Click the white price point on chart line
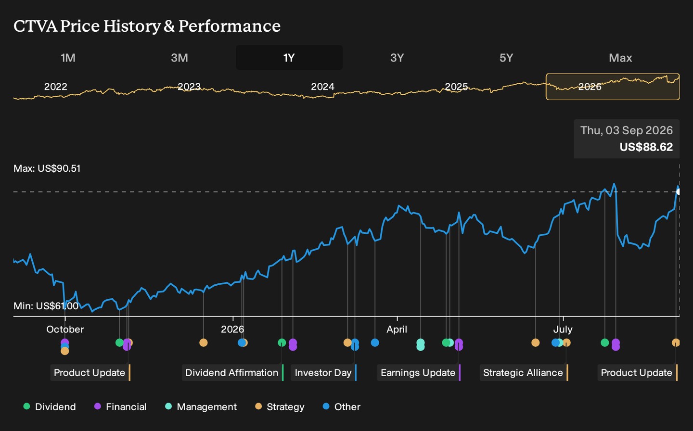Screen dimensions: 693x431 tap(679, 192)
